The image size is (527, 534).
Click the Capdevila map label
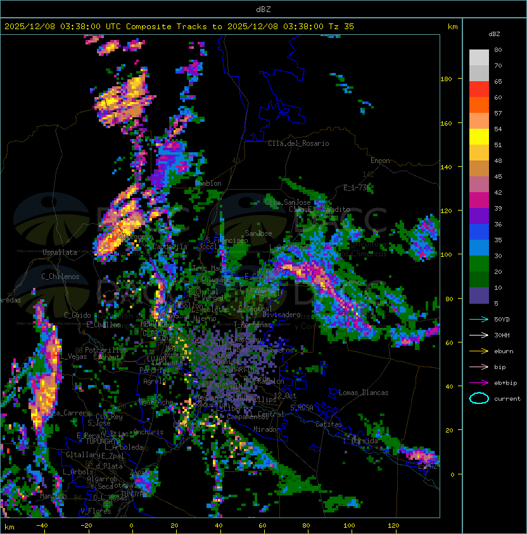(170, 246)
